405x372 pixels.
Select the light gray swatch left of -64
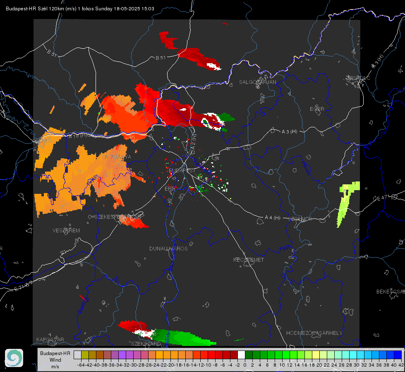[x=77, y=355]
